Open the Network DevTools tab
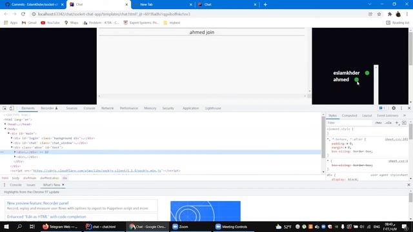 click(x=107, y=108)
